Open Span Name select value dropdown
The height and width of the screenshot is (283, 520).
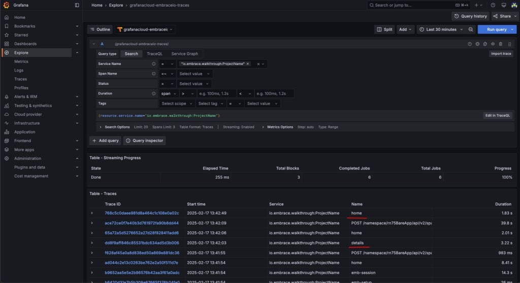click(194, 74)
